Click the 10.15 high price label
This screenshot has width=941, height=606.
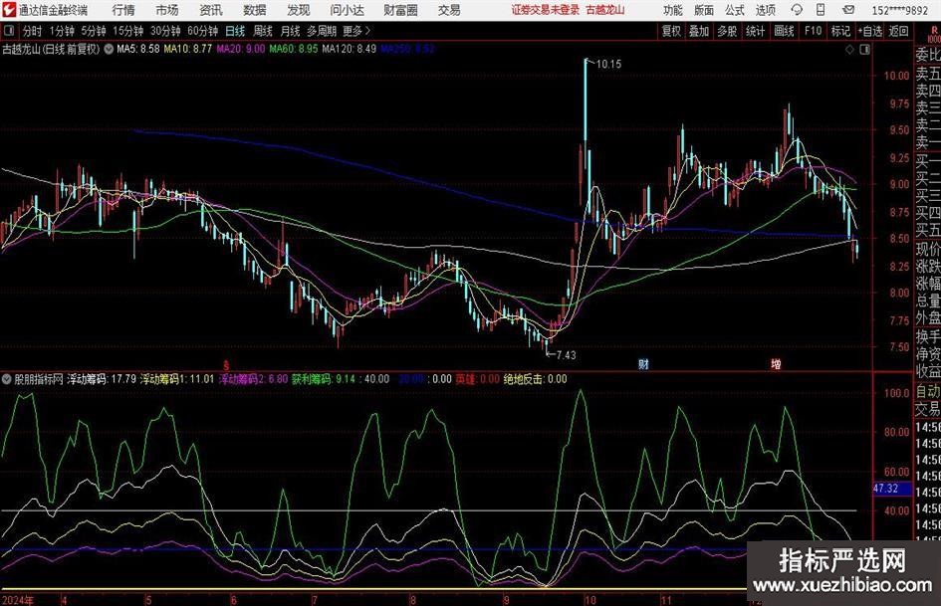point(608,65)
